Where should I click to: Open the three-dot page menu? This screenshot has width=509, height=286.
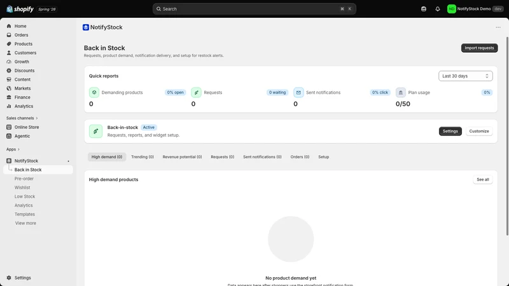tap(498, 27)
